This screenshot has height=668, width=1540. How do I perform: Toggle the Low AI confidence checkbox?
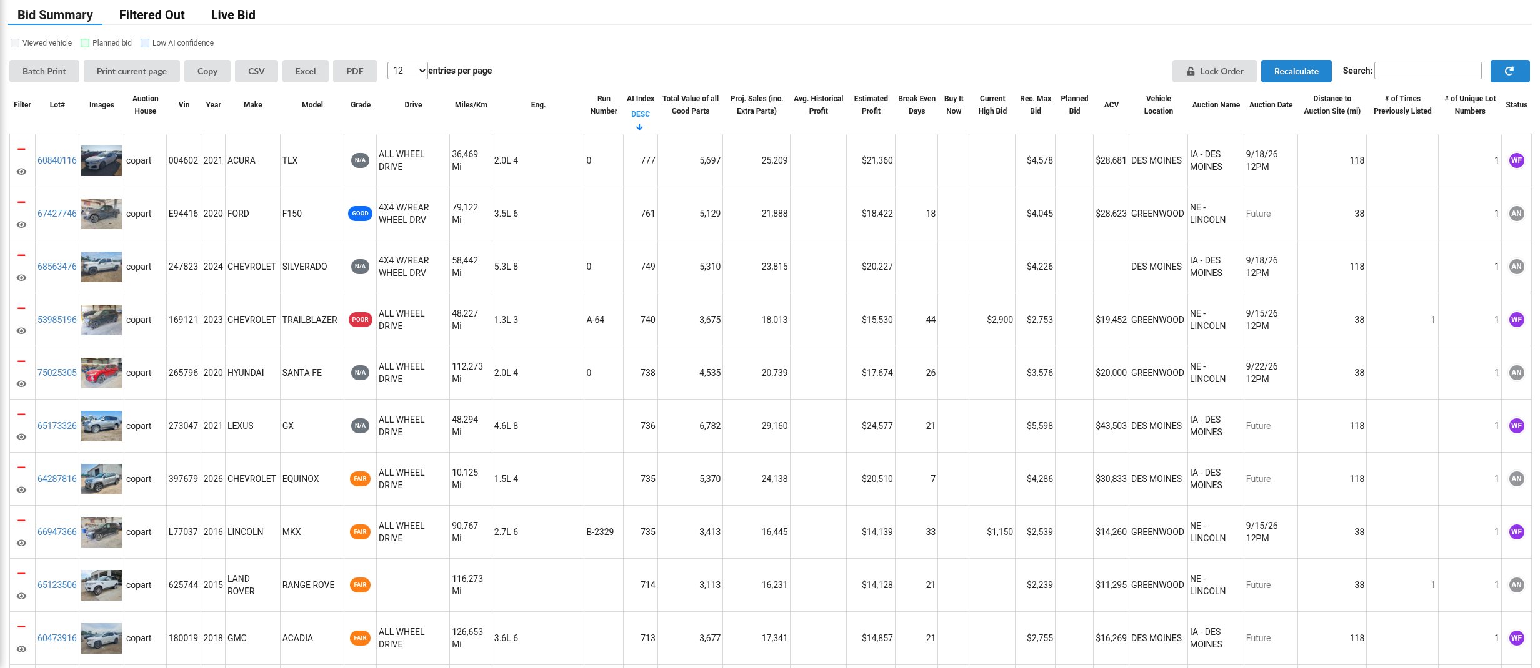(x=145, y=43)
